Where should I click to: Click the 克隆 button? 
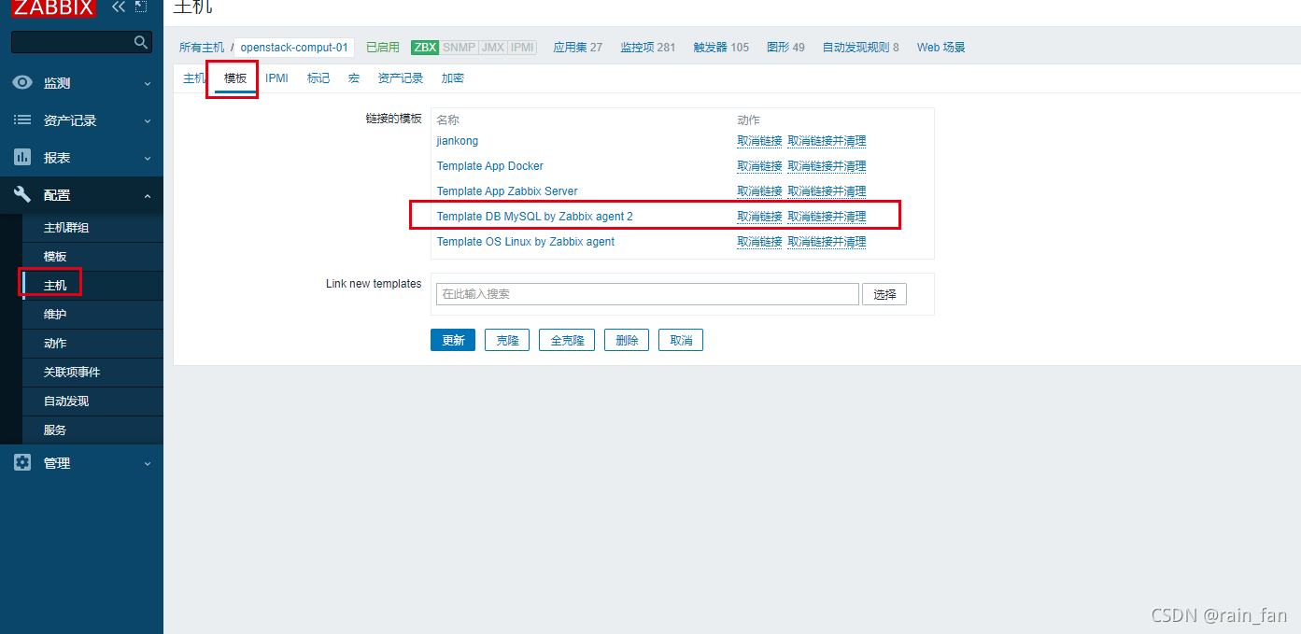(x=507, y=340)
